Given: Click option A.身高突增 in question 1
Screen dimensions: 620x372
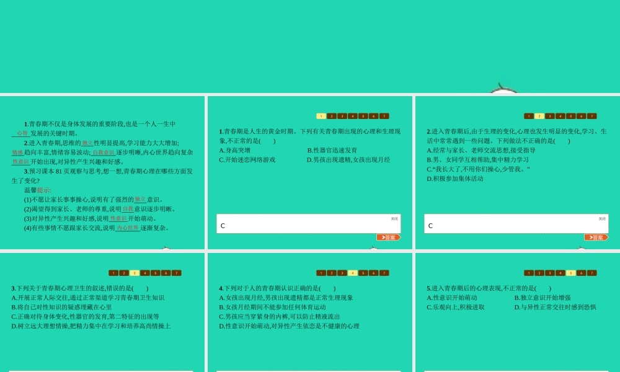Looking at the screenshot, I should coord(234,150).
